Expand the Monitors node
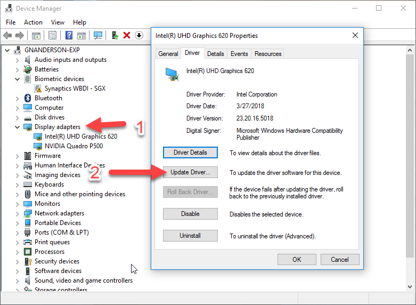The image size is (416, 305). tap(17, 204)
